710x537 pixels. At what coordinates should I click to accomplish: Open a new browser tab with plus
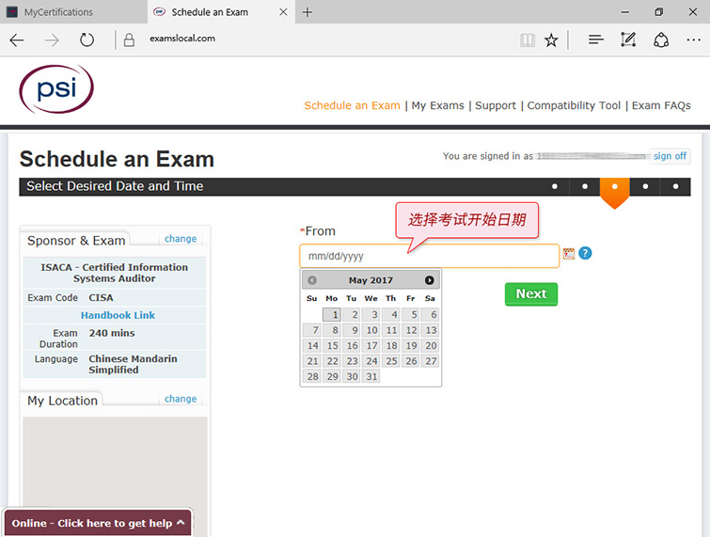point(308,12)
